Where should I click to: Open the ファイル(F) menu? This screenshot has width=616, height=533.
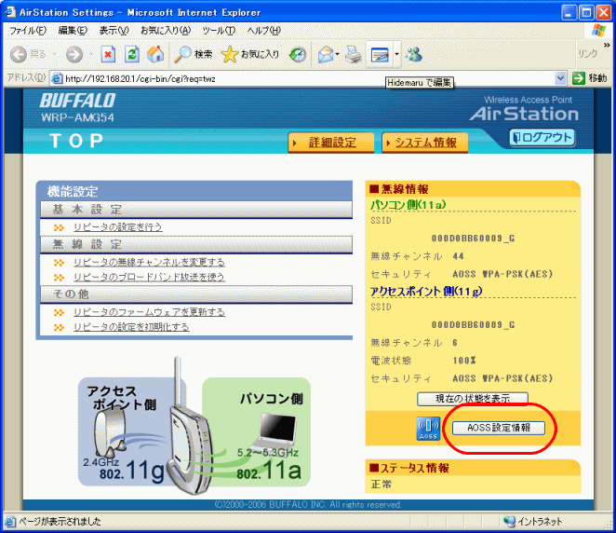pyautogui.click(x=28, y=31)
